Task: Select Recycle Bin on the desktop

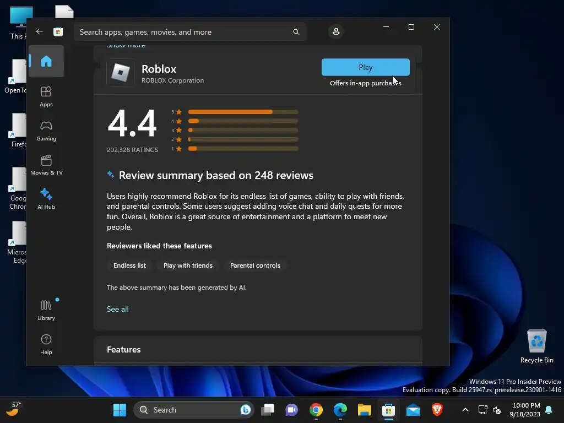Action: [x=536, y=346]
